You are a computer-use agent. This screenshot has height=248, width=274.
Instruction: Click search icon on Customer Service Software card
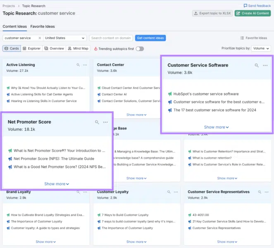click(x=257, y=65)
